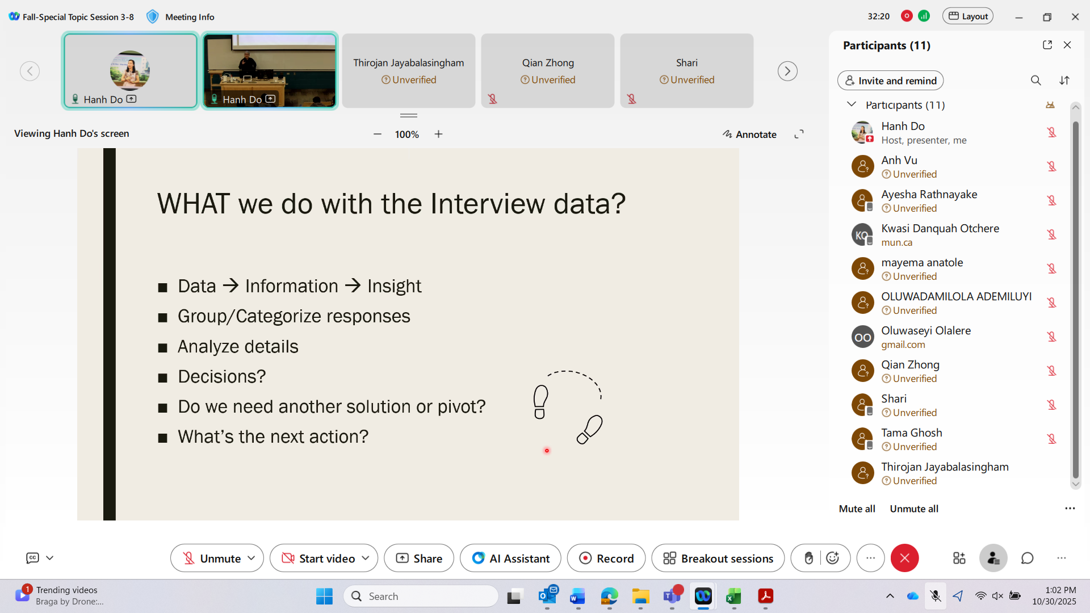Open the apps icon in toolbar
The width and height of the screenshot is (1090, 613).
pyautogui.click(x=959, y=559)
